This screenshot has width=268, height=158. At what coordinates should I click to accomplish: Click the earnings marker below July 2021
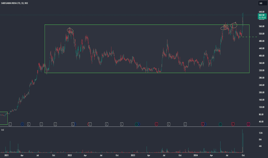41,124
